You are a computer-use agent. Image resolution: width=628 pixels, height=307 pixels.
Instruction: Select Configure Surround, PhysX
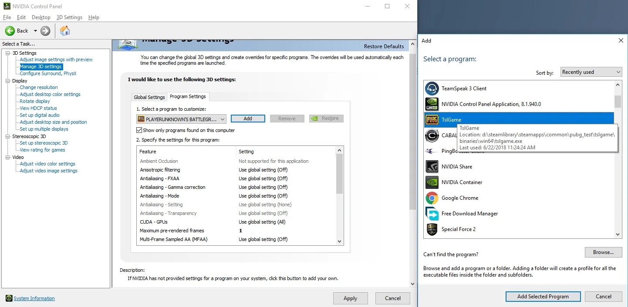(48, 74)
